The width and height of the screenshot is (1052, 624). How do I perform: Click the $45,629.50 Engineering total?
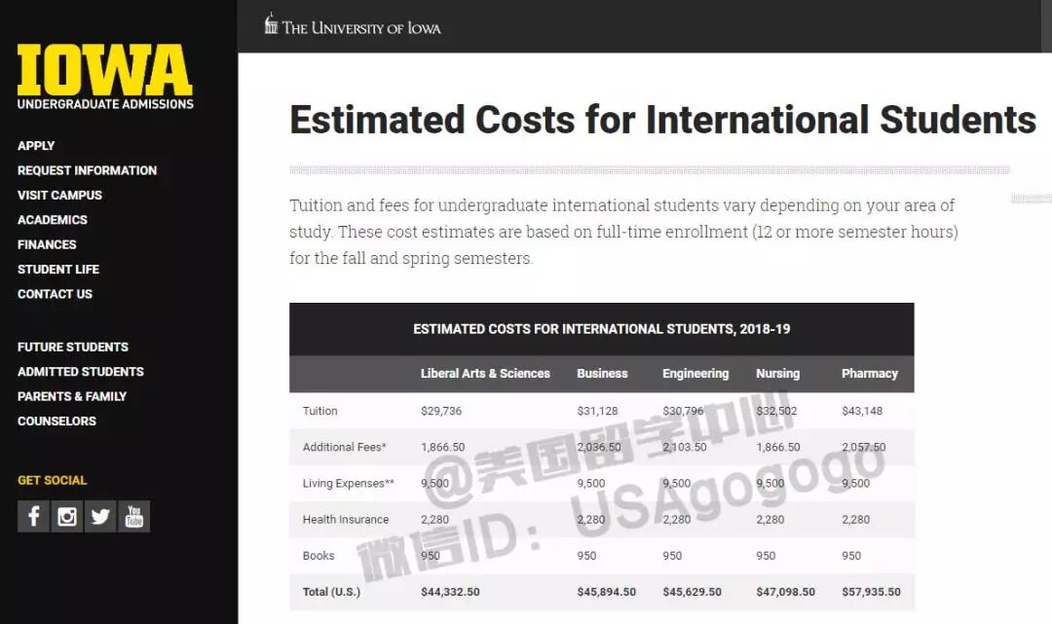[693, 592]
